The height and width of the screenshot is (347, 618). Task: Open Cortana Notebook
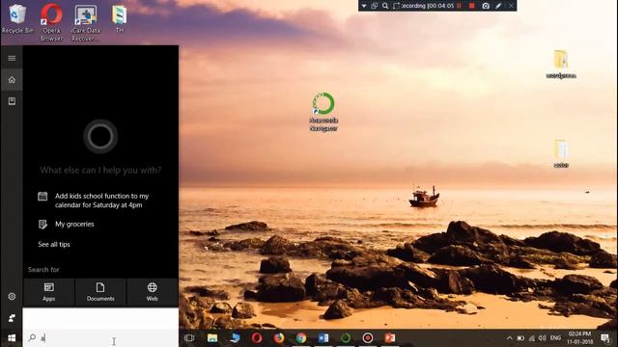(x=12, y=101)
